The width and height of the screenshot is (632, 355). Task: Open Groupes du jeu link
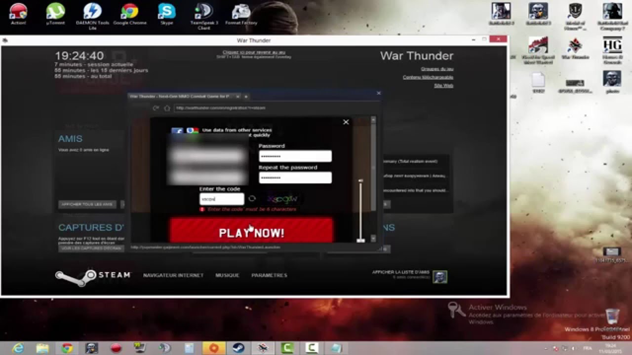pos(437,69)
